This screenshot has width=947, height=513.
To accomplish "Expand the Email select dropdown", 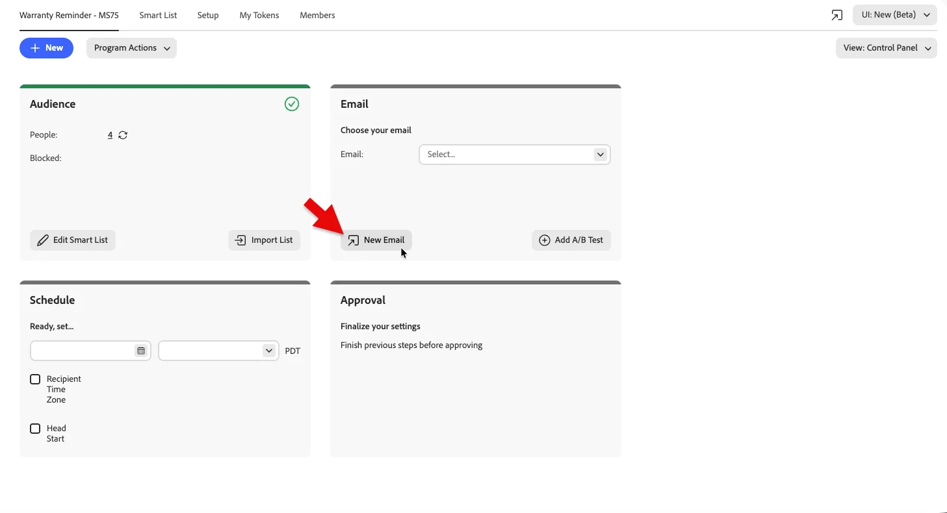I will click(515, 155).
